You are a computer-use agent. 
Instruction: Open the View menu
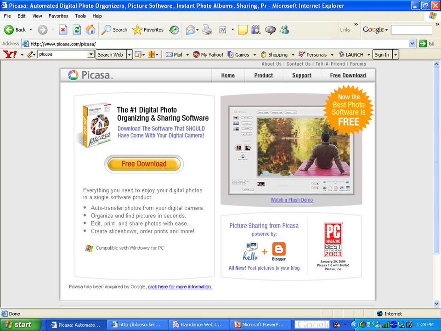37,16
